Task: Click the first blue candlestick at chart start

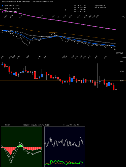Action: pyautogui.click(x=2, y=64)
